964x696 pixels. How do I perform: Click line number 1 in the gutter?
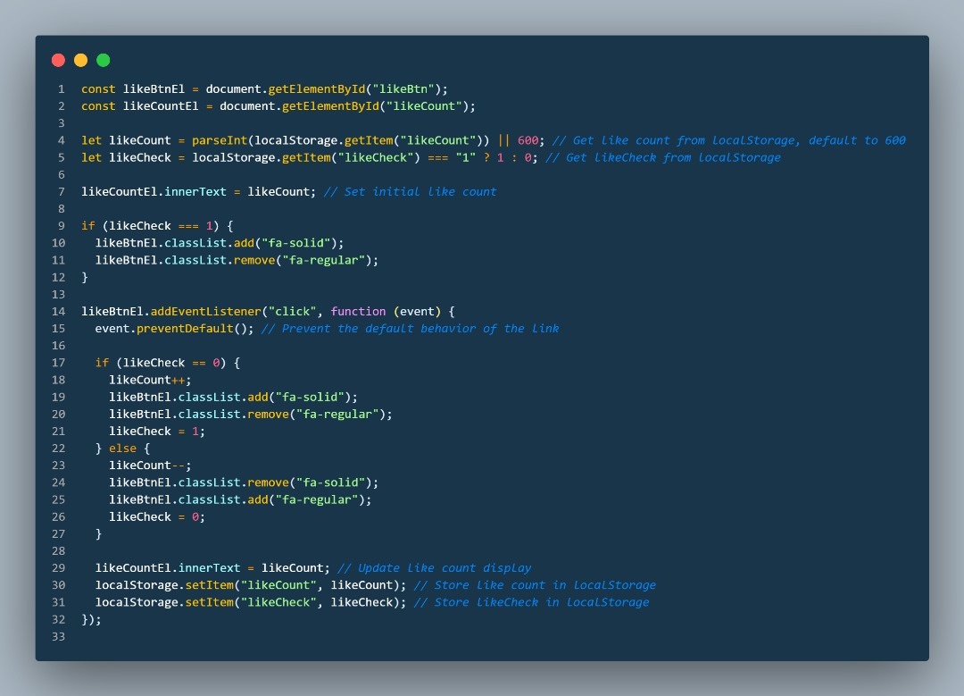click(x=62, y=89)
